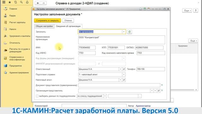Go forward with the right arrow button

pos(44,3)
